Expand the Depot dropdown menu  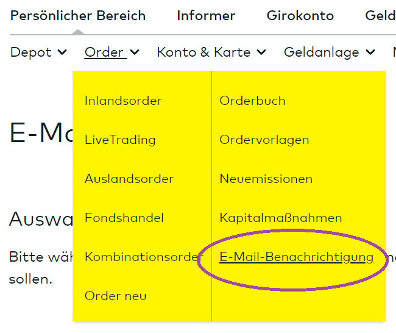coord(38,52)
